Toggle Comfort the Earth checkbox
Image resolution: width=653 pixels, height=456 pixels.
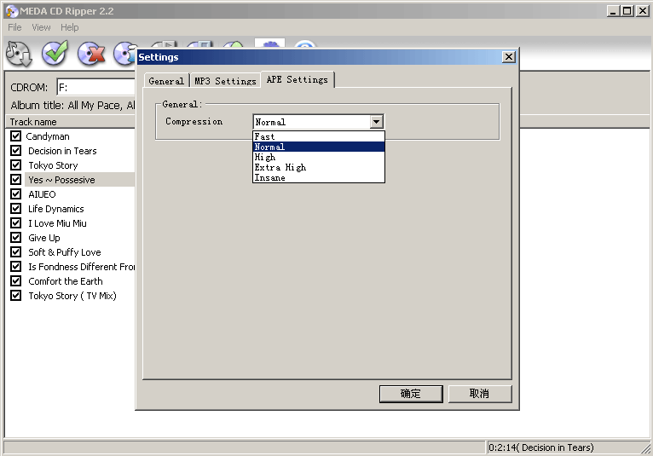pyautogui.click(x=16, y=280)
